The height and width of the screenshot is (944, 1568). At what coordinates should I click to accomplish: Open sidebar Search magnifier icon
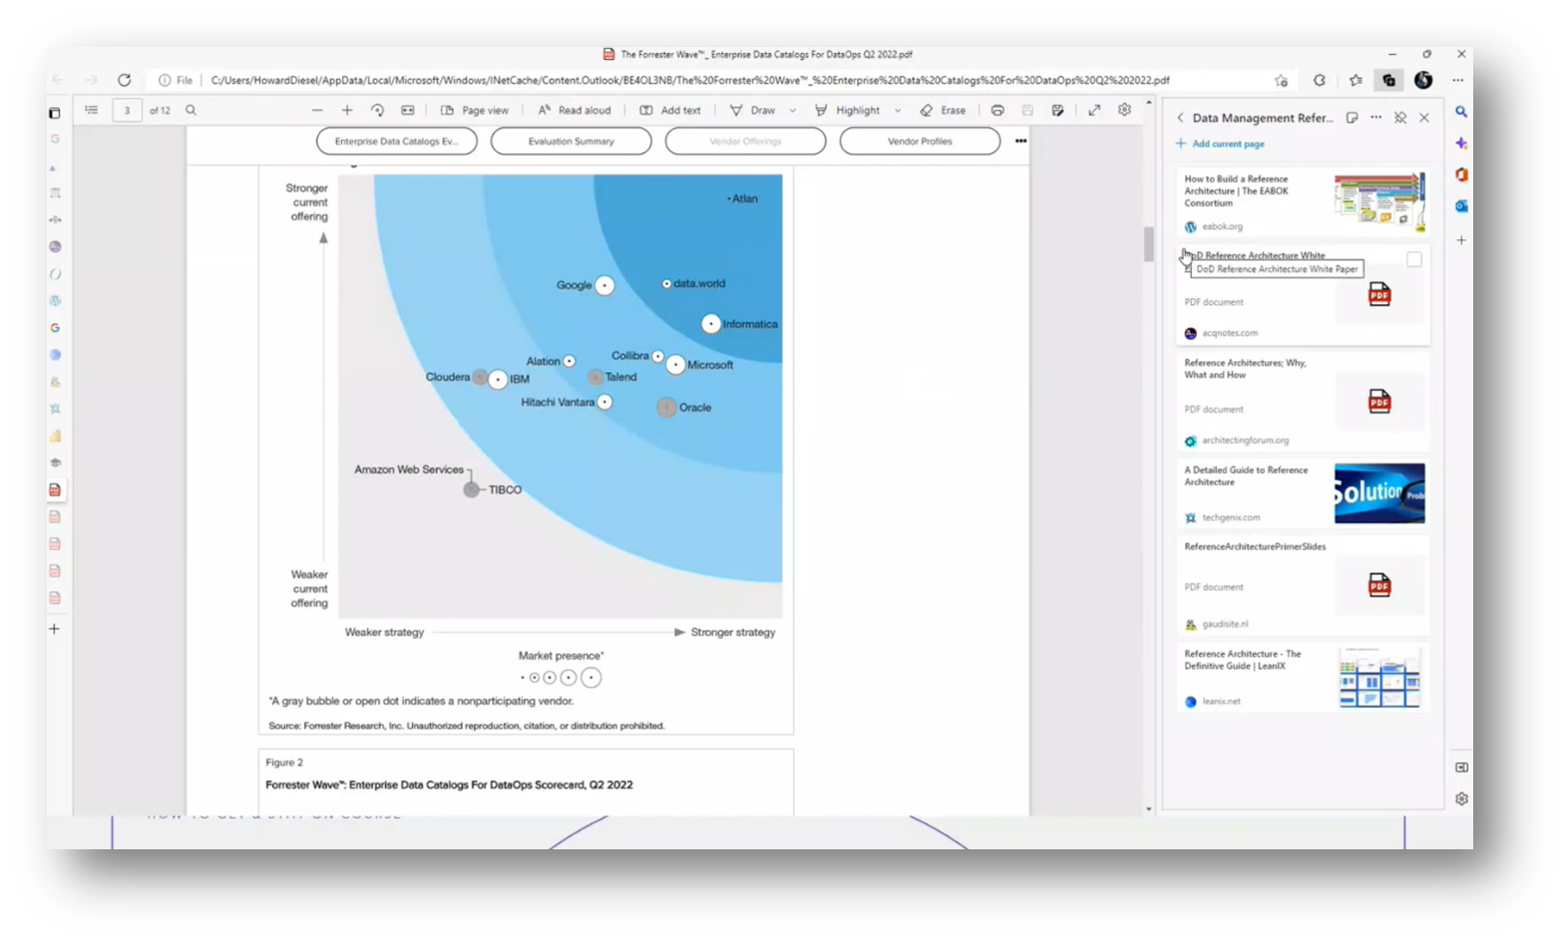(x=1461, y=113)
